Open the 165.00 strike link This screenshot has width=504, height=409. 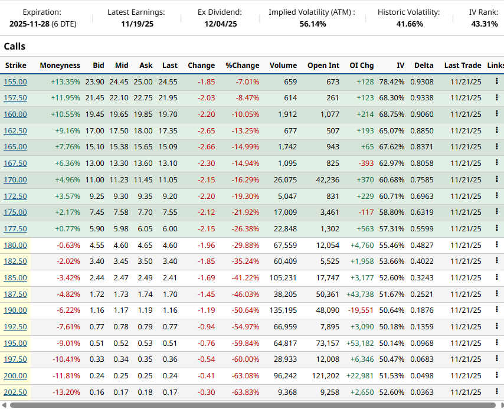[15, 146]
